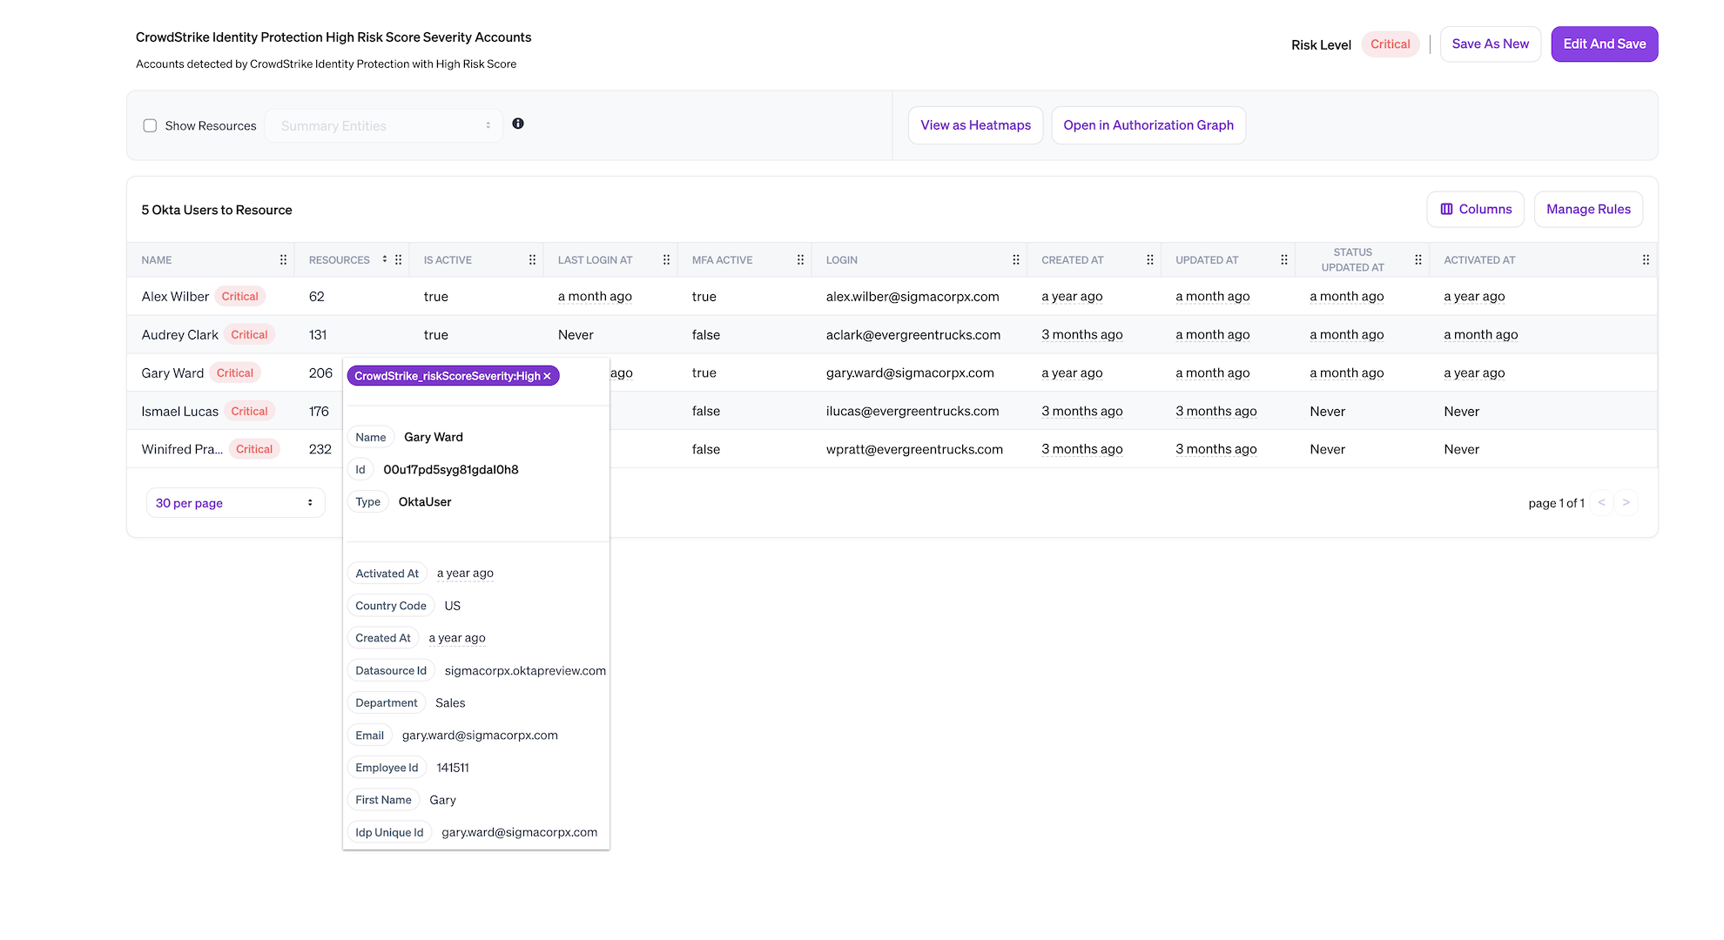The height and width of the screenshot is (940, 1724).
Task: Click the Manage Rules button
Action: (1588, 210)
